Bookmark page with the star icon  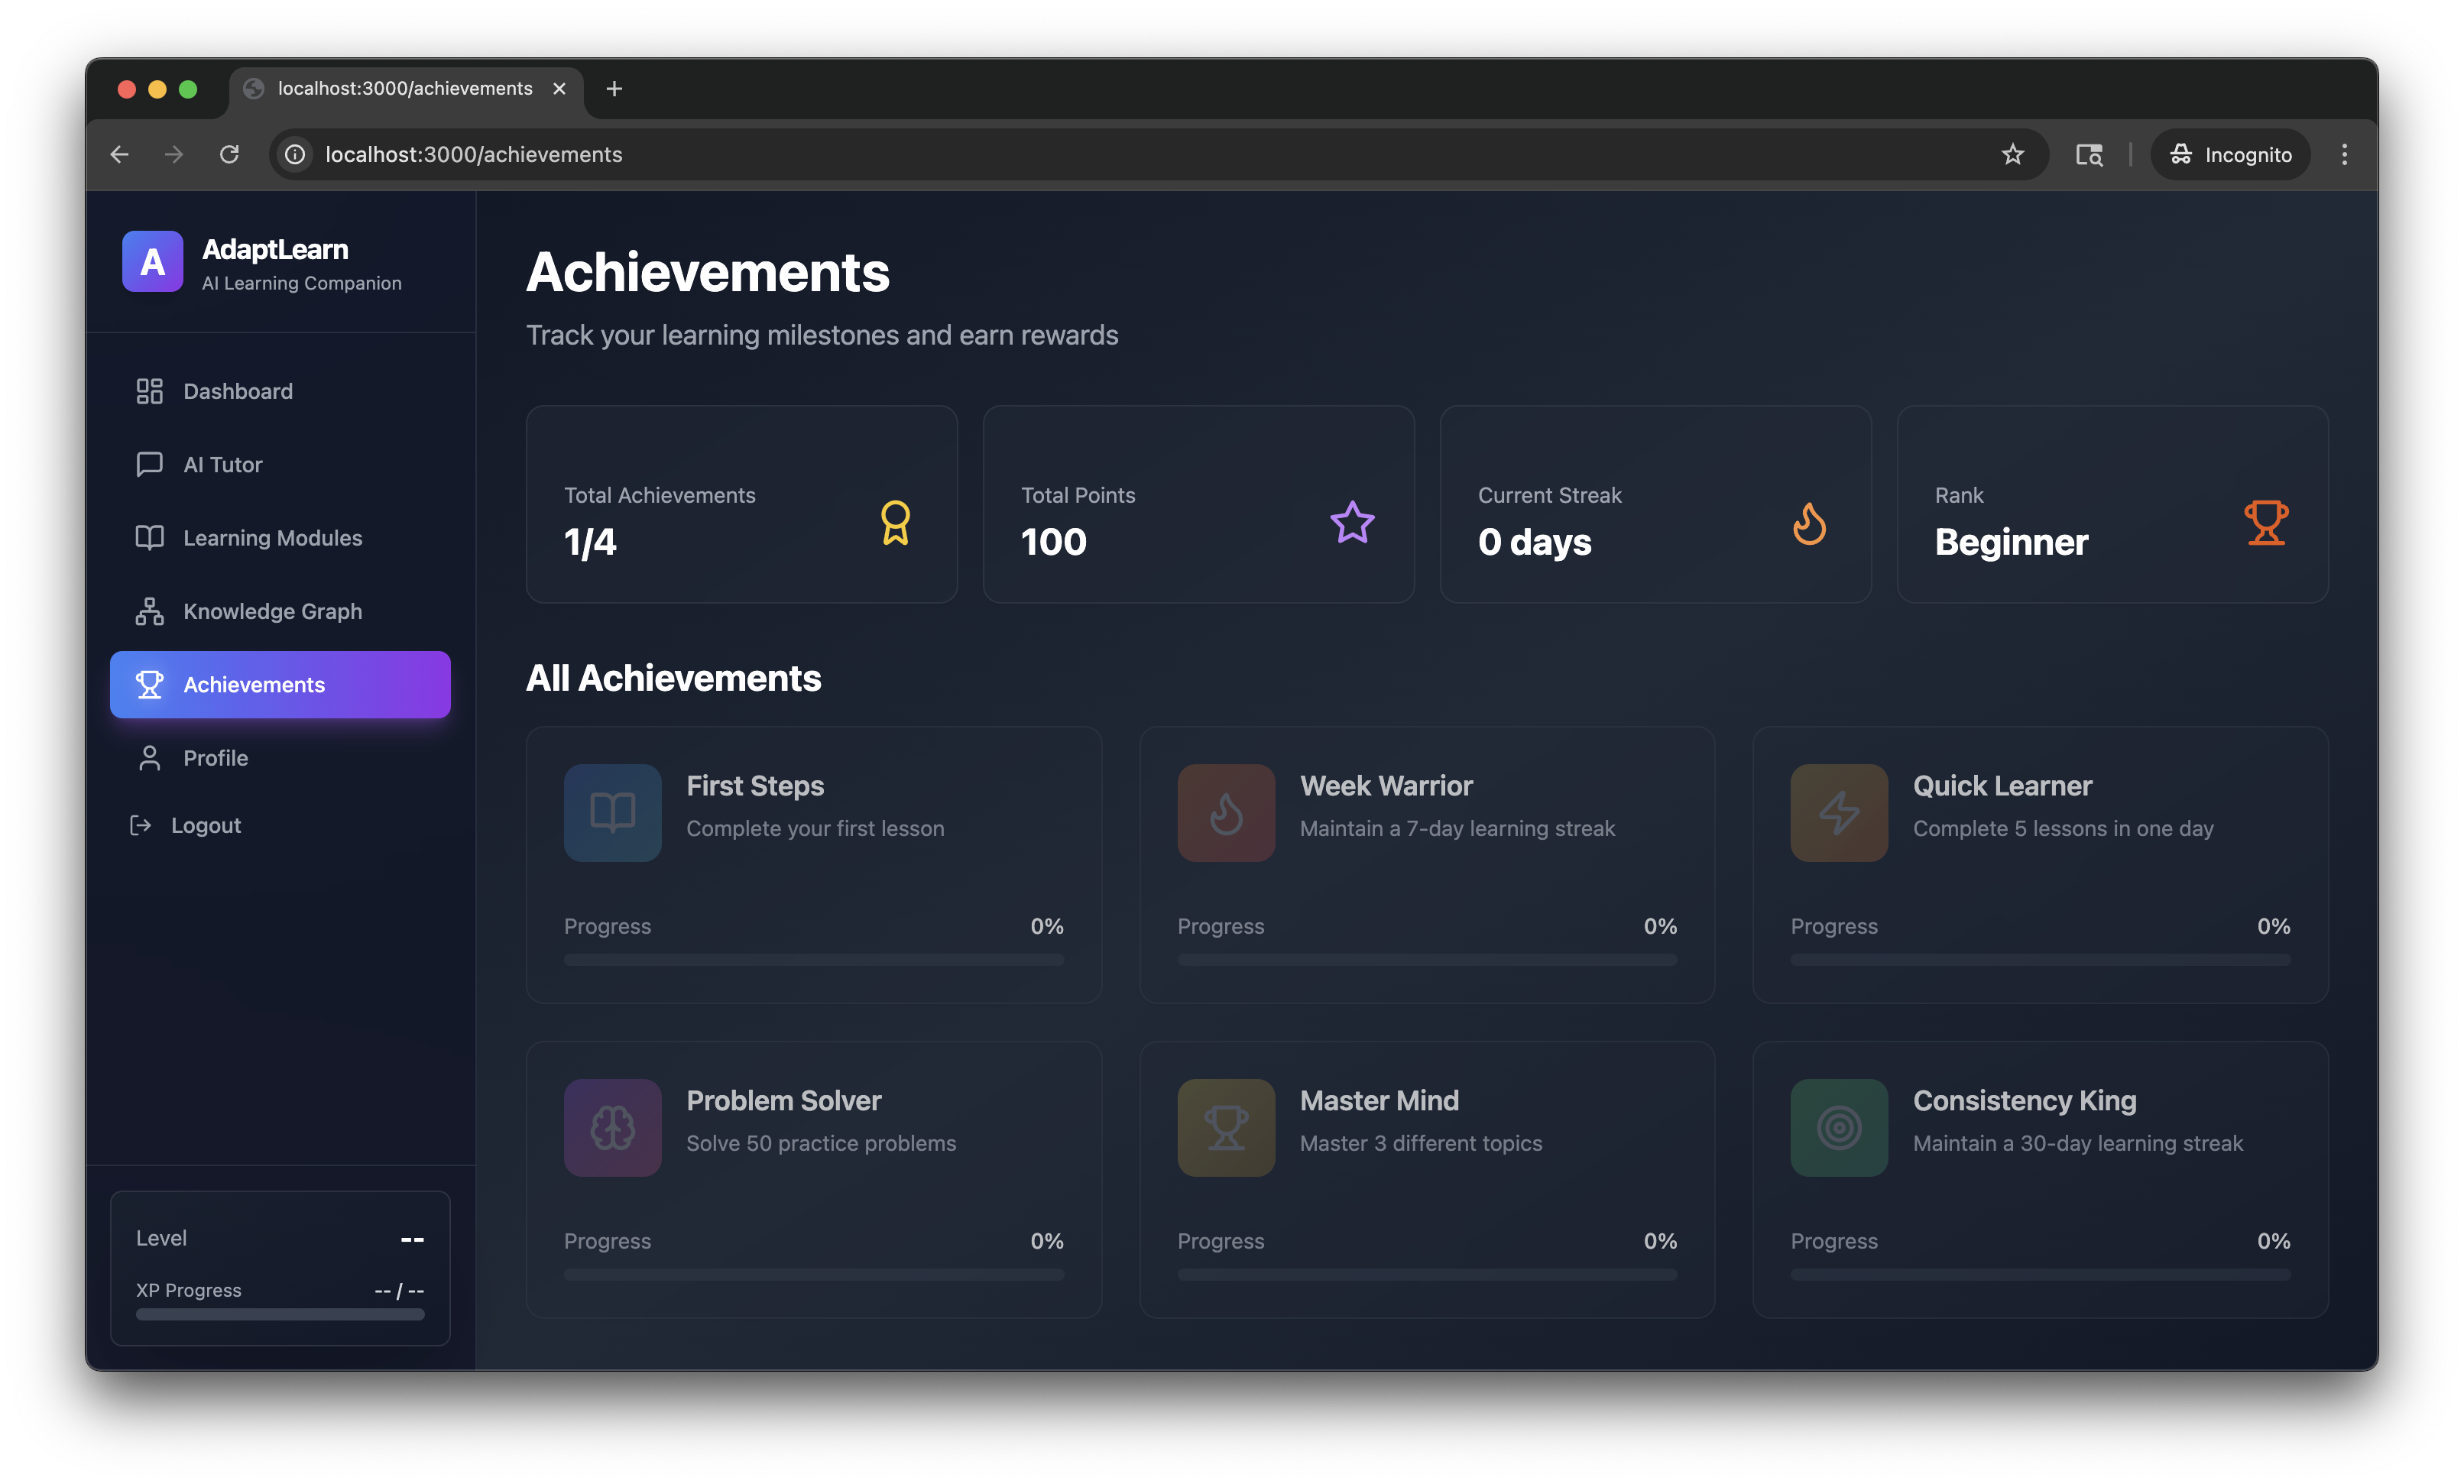pos(2012,154)
